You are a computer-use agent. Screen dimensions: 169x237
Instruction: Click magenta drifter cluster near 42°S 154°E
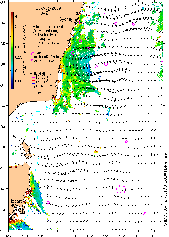[121, 189]
